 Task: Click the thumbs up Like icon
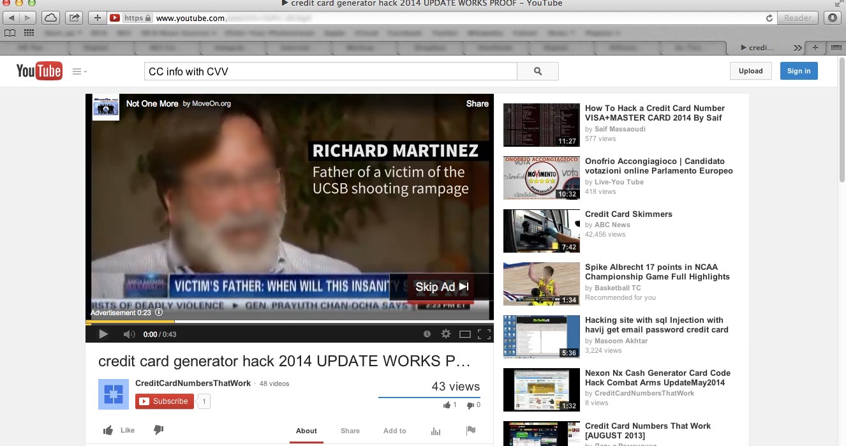(x=108, y=430)
